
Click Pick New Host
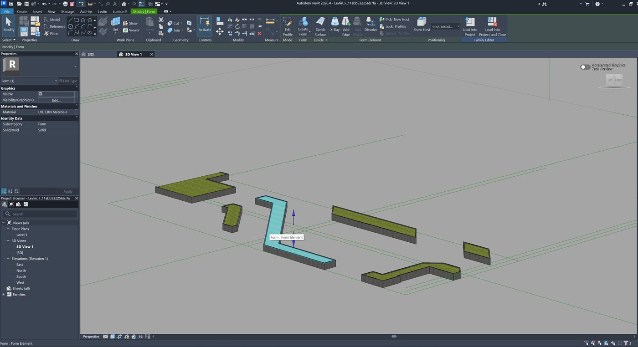pos(394,20)
